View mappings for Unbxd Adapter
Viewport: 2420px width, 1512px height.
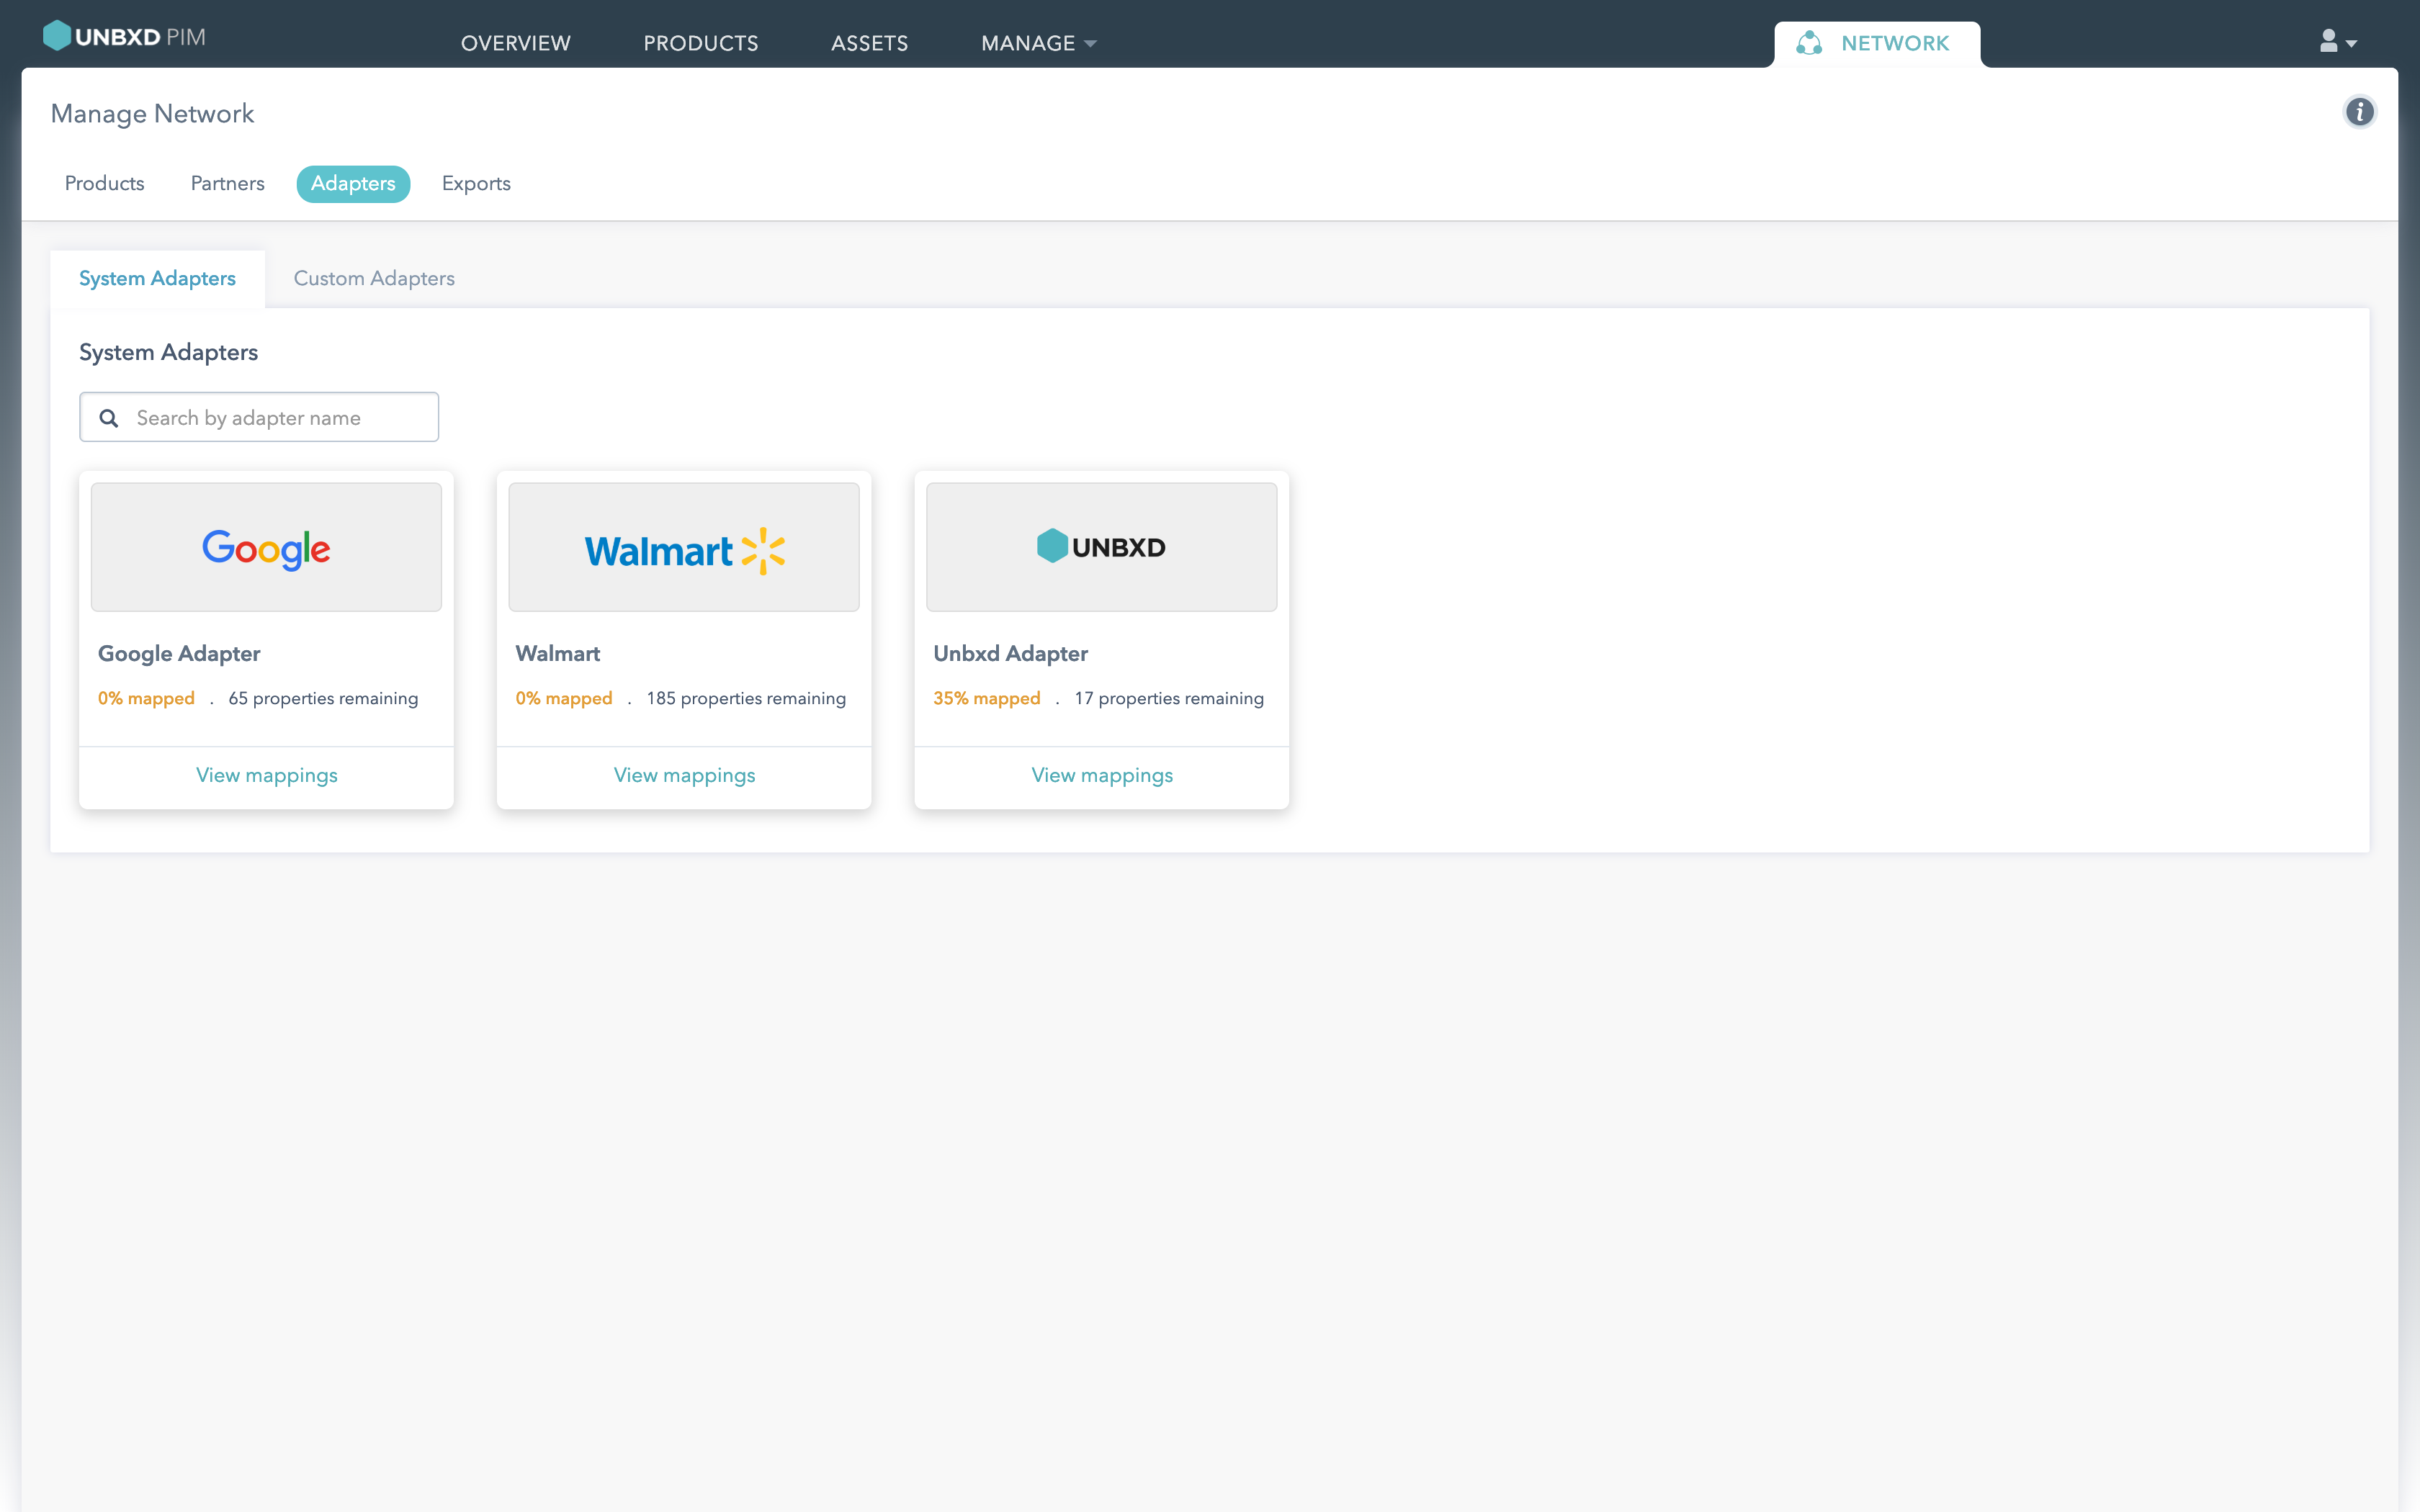pyautogui.click(x=1102, y=775)
